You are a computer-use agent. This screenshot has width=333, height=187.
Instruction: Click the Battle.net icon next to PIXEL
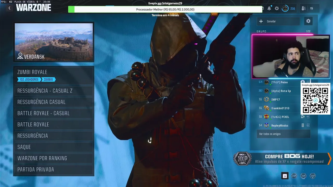(303, 117)
